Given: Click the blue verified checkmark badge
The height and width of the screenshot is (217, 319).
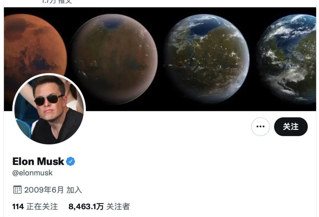Looking at the screenshot, I should pyautogui.click(x=71, y=161).
